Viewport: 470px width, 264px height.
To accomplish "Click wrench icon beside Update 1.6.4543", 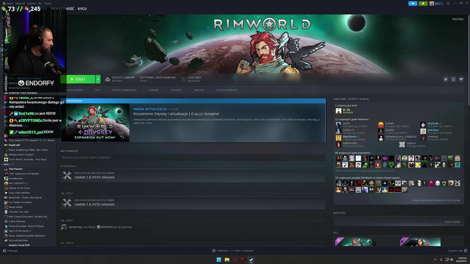I will [x=67, y=175].
